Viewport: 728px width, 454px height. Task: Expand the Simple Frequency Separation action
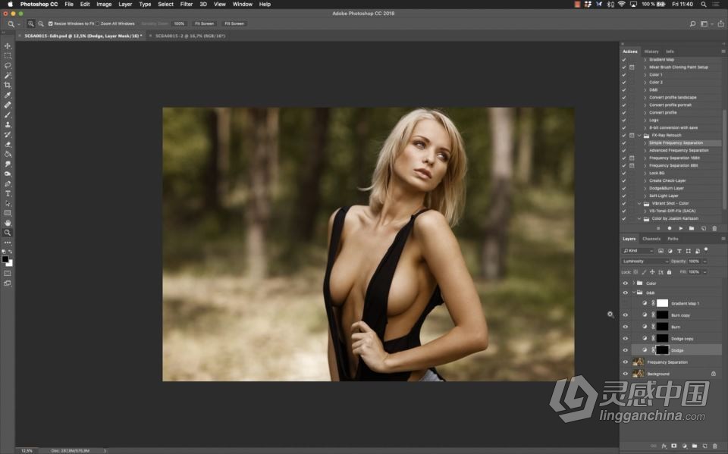[645, 143]
